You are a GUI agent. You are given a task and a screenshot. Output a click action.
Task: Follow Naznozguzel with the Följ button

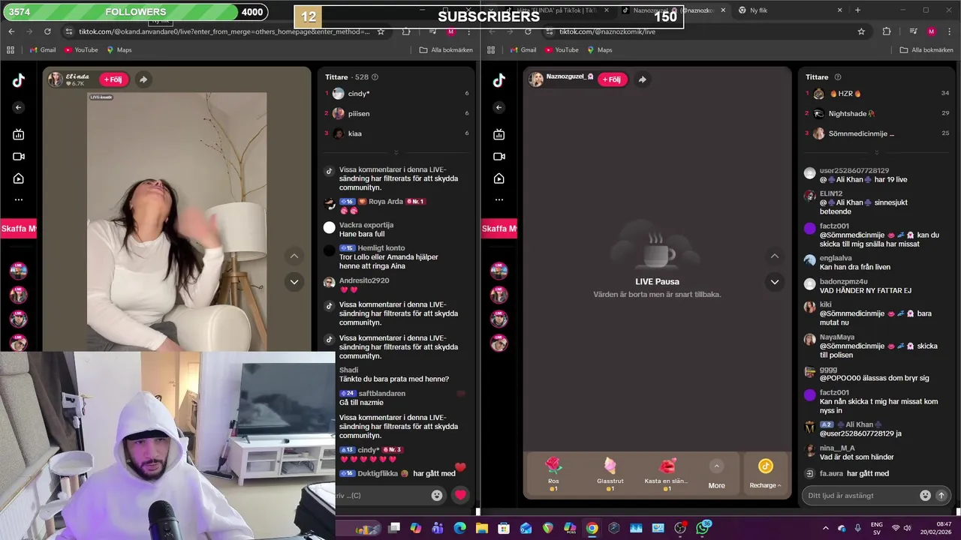pos(612,79)
